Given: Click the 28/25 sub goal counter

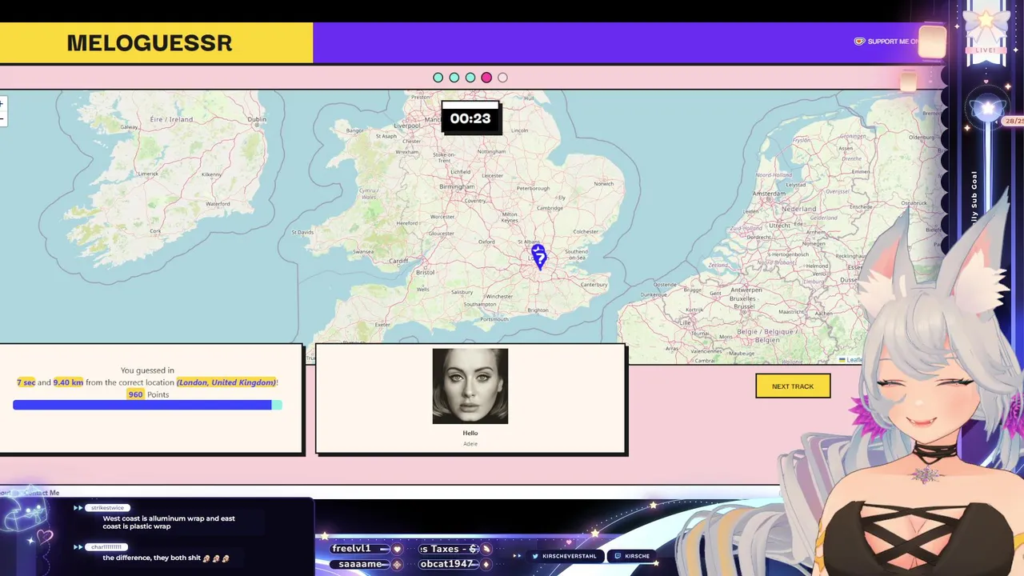Looking at the screenshot, I should tap(1014, 122).
